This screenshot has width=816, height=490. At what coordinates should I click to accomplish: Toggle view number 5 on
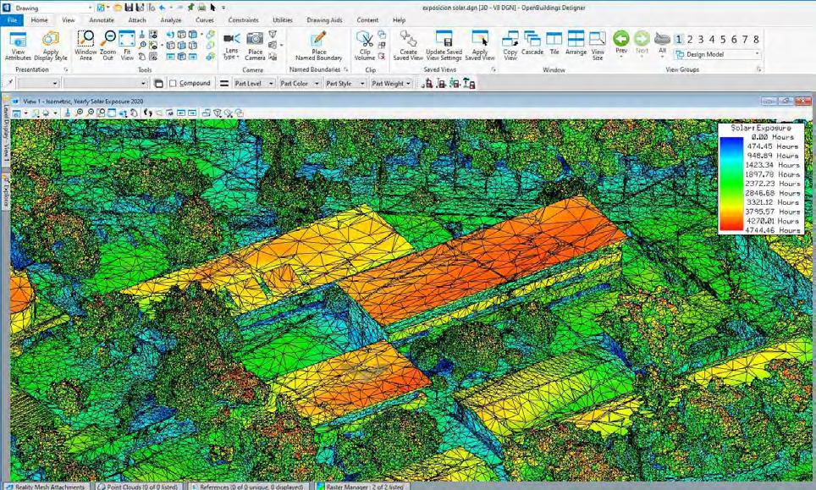tap(723, 40)
